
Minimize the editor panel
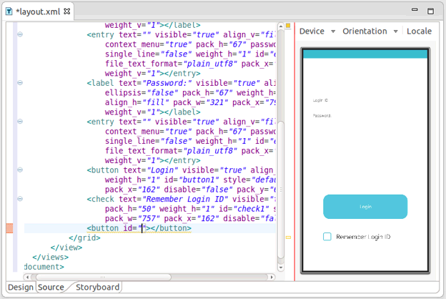point(416,11)
